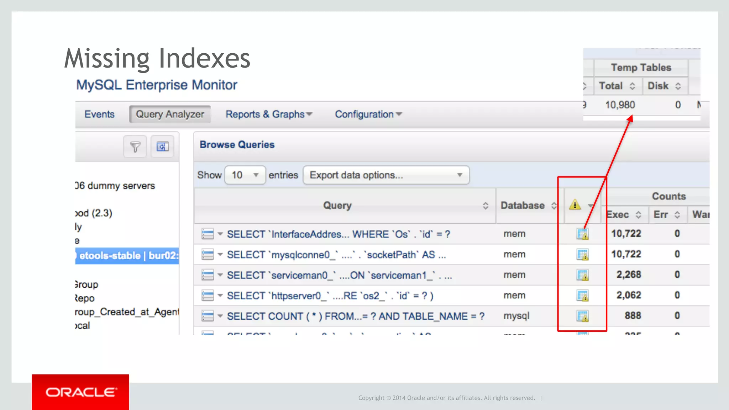
Task: Expand arrow next to InterfaceAddres query
Action: tap(220, 234)
